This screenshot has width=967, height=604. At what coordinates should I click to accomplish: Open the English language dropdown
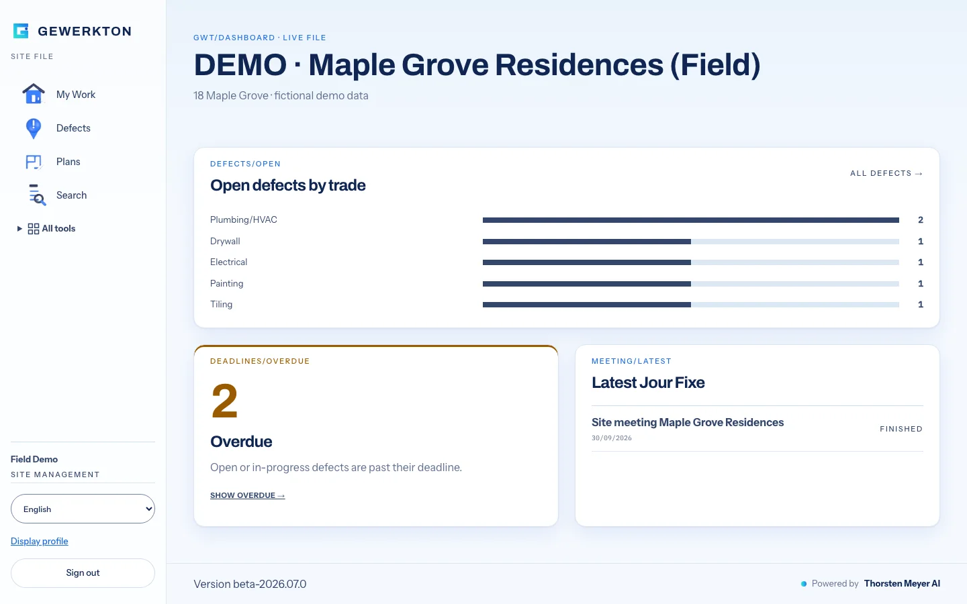point(83,509)
